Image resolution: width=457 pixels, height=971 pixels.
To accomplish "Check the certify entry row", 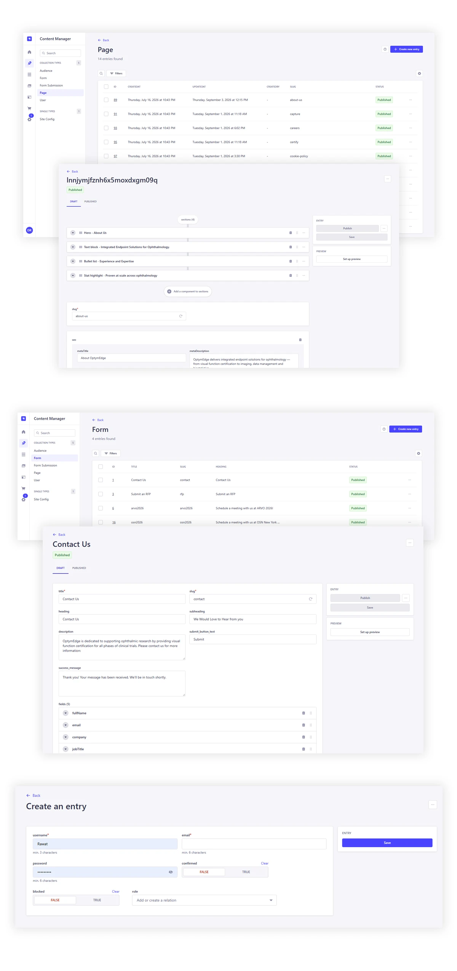I will pyautogui.click(x=106, y=142).
